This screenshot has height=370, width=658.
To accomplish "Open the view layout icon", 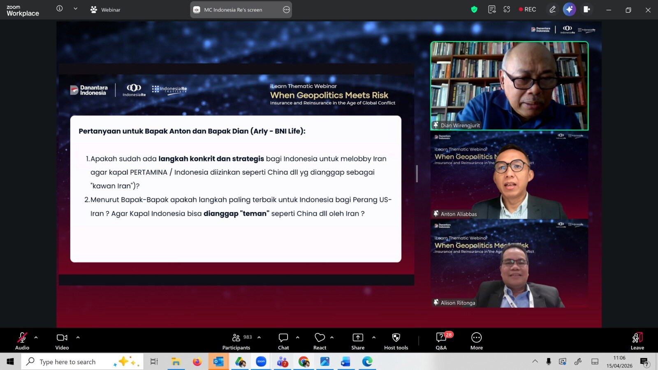I will coord(507,9).
